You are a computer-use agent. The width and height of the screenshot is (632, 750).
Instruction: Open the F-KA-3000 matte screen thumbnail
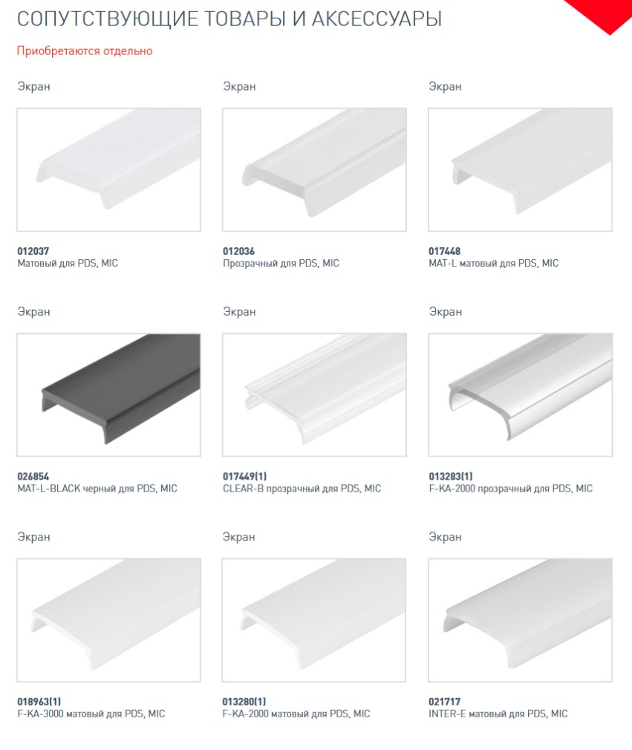click(108, 620)
